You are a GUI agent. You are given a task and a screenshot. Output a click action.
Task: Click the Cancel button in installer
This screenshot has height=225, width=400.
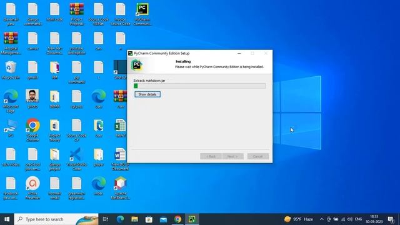tap(258, 156)
